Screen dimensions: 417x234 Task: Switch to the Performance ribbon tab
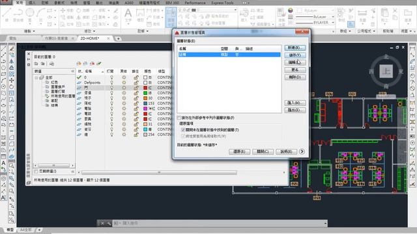click(x=195, y=3)
